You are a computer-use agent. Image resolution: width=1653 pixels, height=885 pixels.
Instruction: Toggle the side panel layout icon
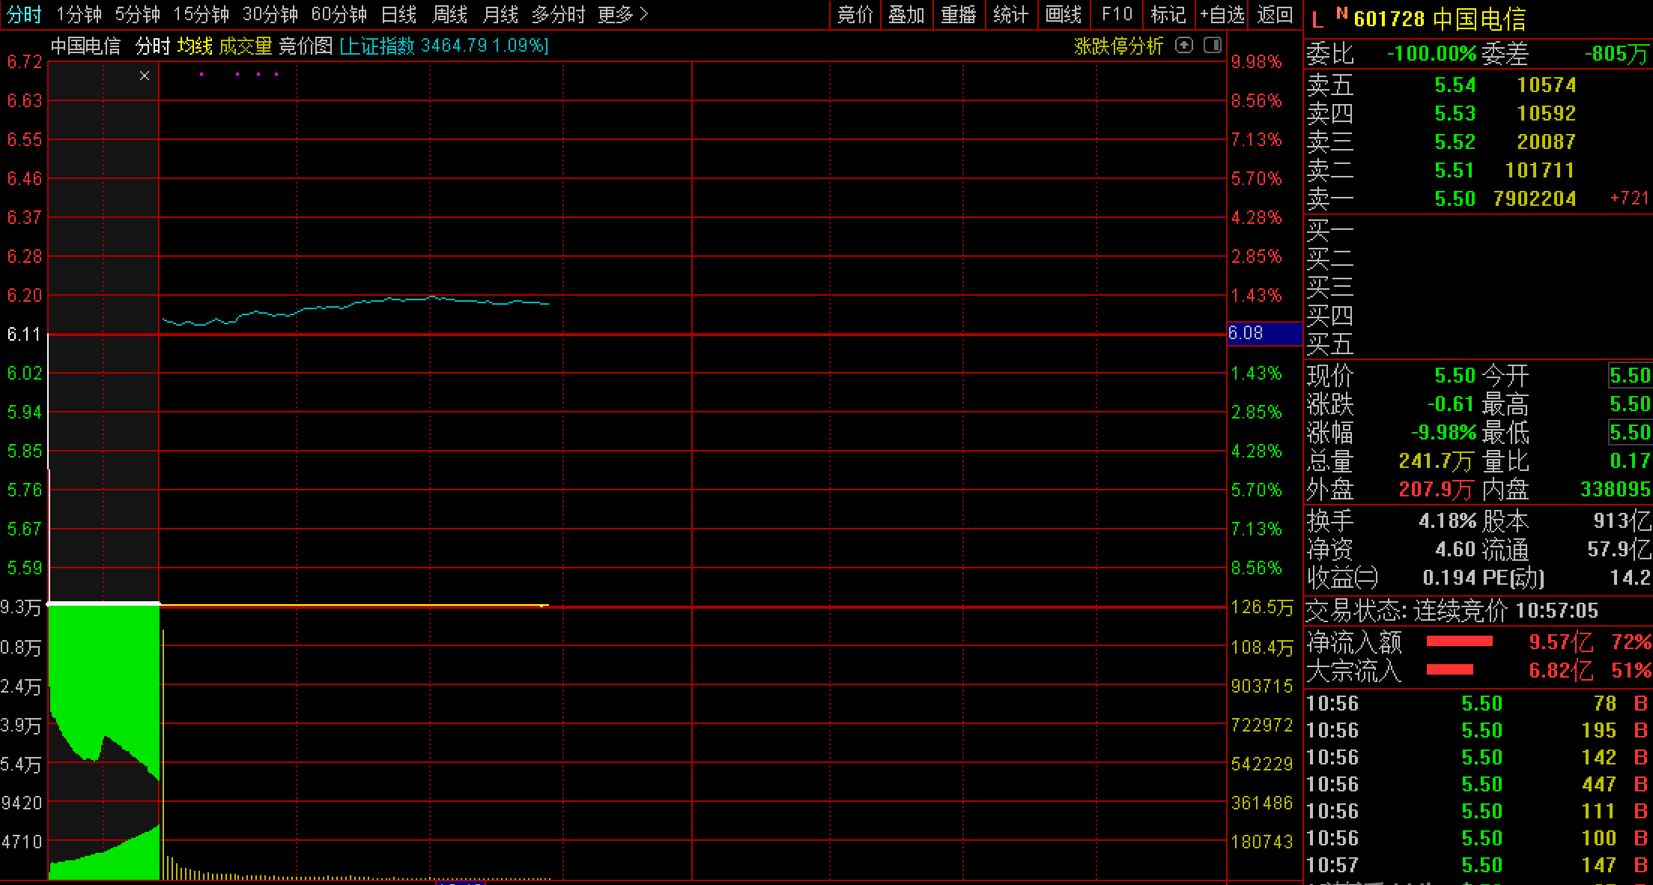(x=1213, y=46)
